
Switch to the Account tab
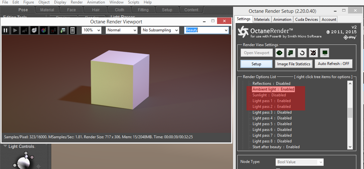pyautogui.click(x=329, y=20)
